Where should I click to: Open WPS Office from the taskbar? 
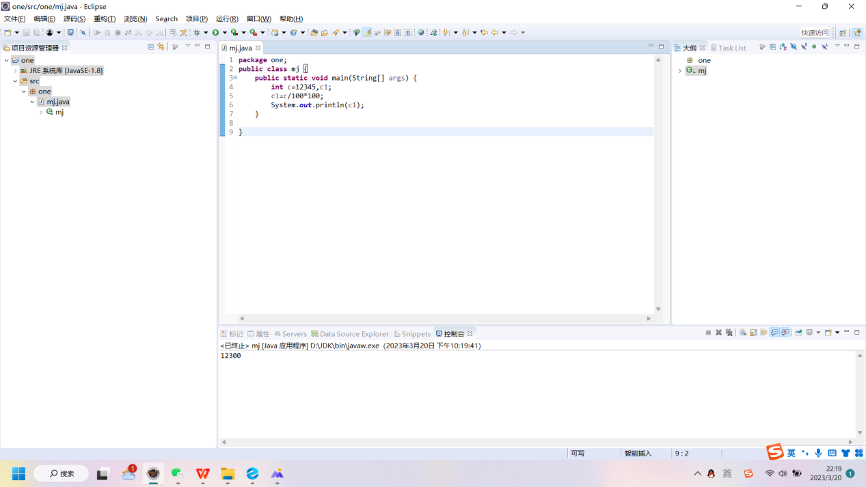(x=203, y=473)
